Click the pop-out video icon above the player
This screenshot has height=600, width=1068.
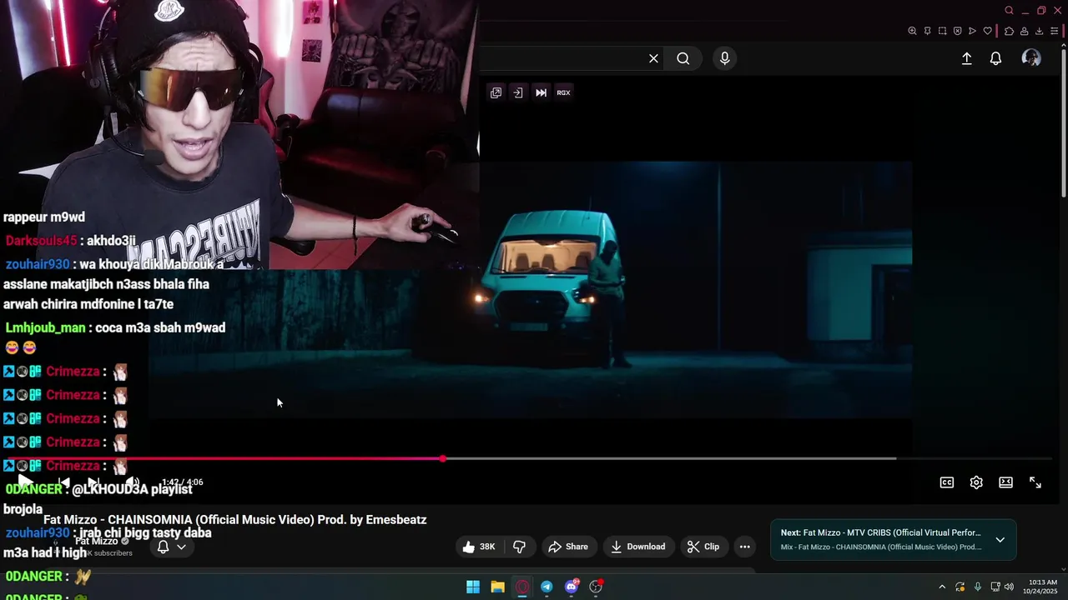click(496, 92)
